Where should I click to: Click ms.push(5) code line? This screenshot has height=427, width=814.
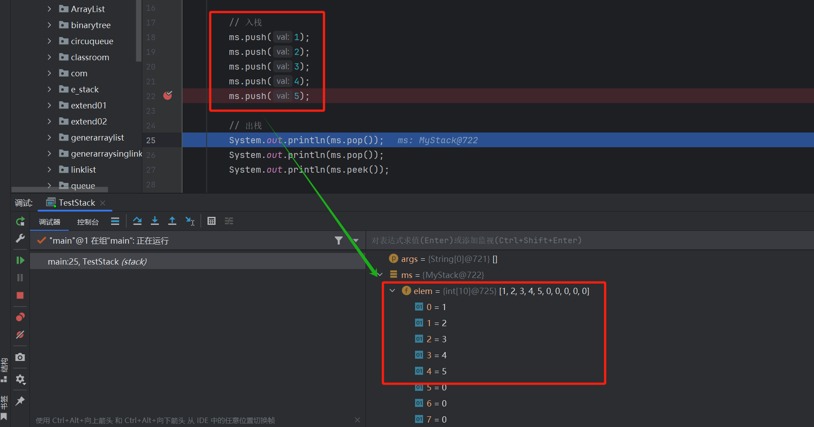269,96
